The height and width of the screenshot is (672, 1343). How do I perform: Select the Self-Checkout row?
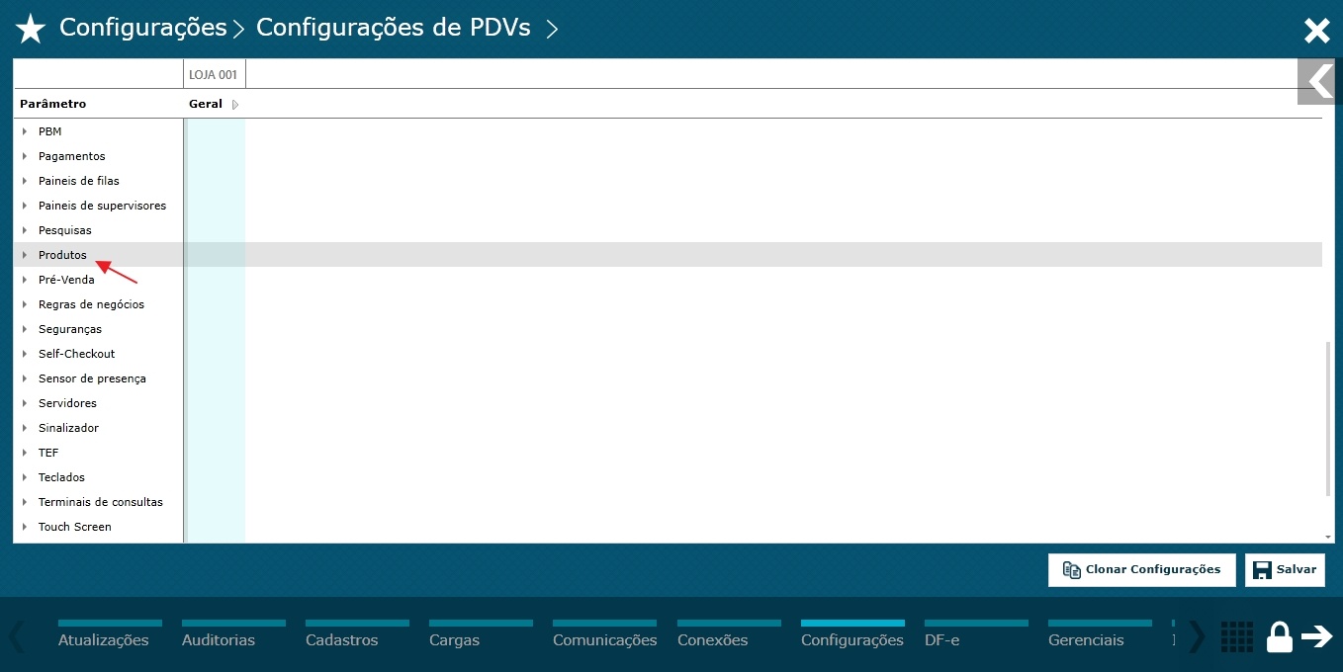coord(668,354)
